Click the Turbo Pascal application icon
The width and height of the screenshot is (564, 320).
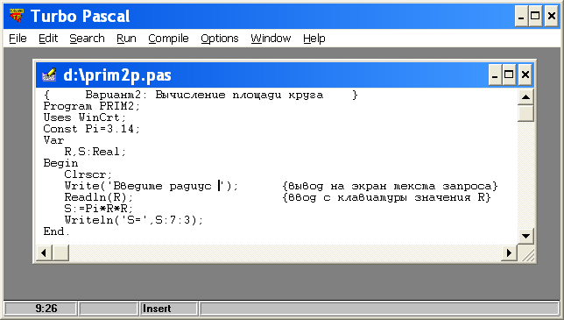16,16
